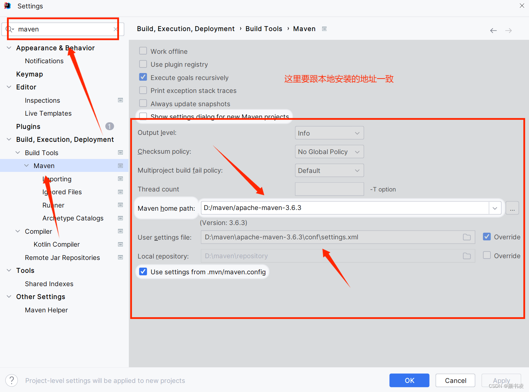Enable Work offline checkbox
Viewport: 529px width, 392px height.
tap(143, 51)
